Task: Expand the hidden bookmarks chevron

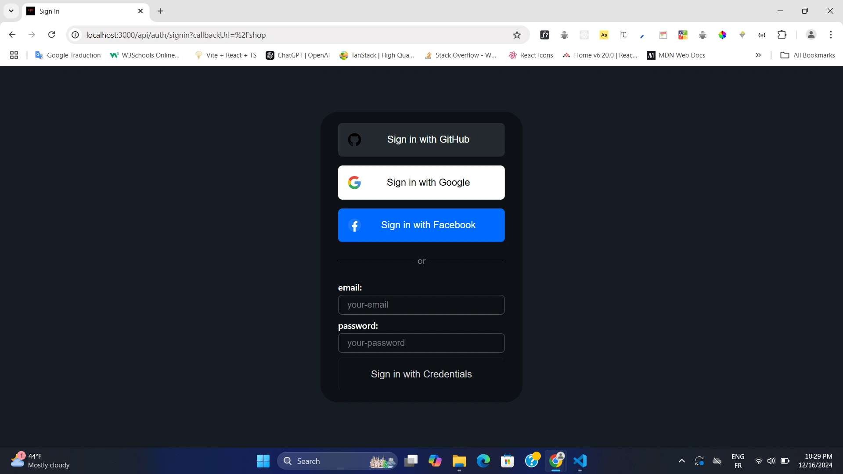Action: pyautogui.click(x=758, y=55)
